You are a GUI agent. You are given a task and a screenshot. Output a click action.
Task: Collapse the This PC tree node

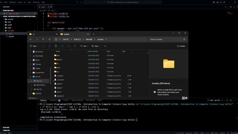[30, 77]
